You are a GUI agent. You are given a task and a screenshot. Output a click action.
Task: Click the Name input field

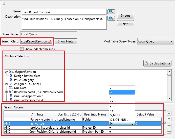[x=64, y=12]
